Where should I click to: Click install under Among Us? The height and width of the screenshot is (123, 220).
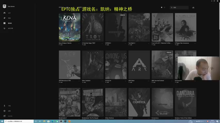click(x=107, y=82)
